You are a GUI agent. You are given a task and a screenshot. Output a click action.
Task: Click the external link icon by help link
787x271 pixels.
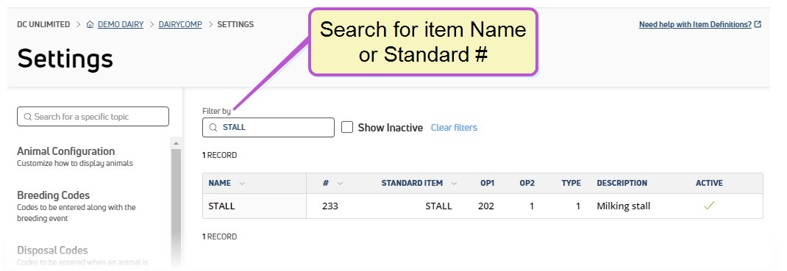tap(758, 24)
